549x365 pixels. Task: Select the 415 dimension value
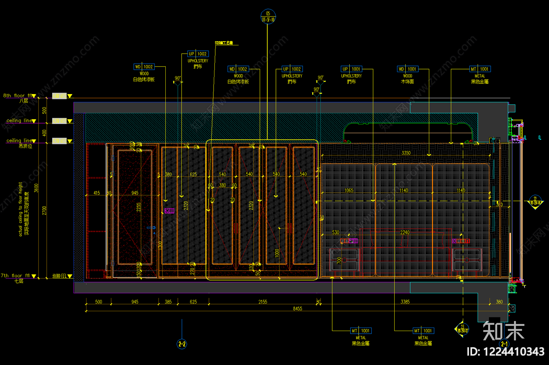tap(97, 193)
